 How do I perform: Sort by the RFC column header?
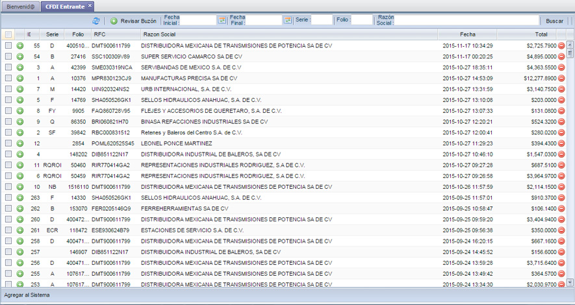click(116, 34)
